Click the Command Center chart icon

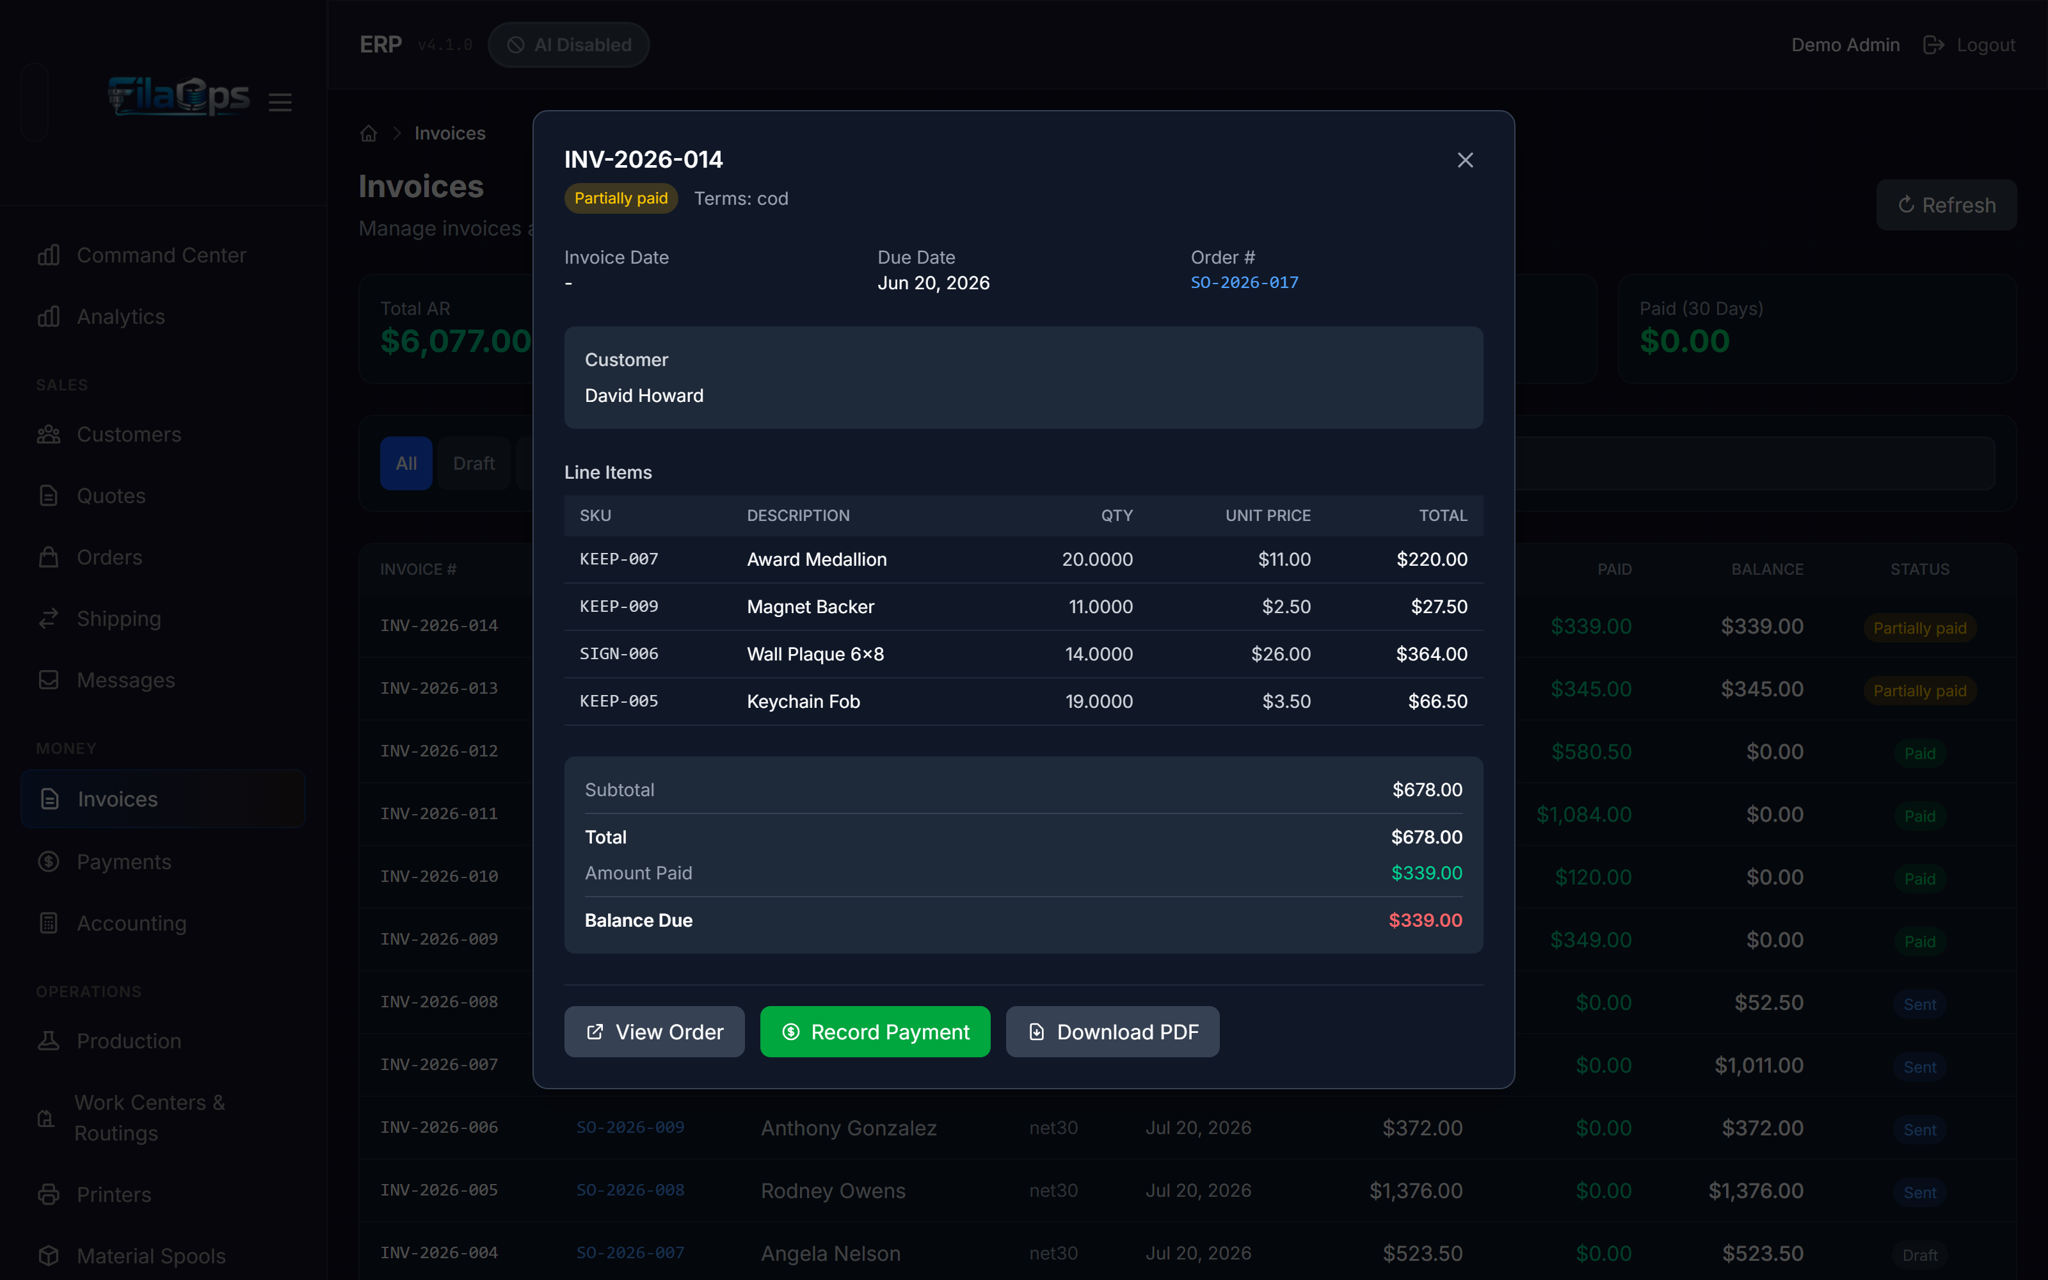coord(49,255)
